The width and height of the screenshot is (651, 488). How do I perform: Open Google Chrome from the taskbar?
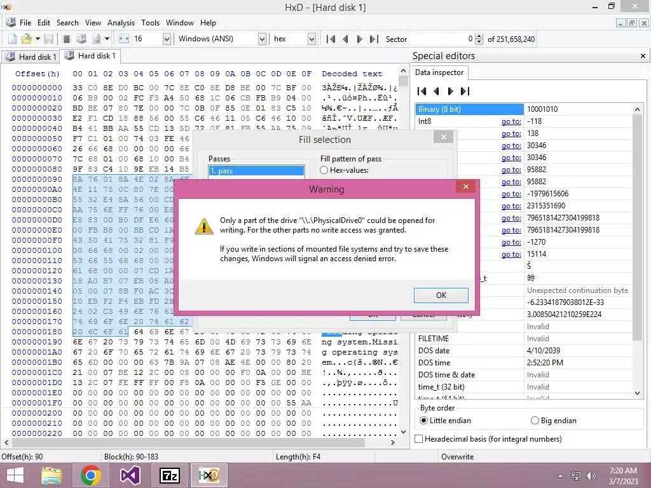(91, 475)
